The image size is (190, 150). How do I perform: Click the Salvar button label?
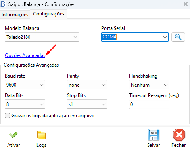click(x=154, y=145)
